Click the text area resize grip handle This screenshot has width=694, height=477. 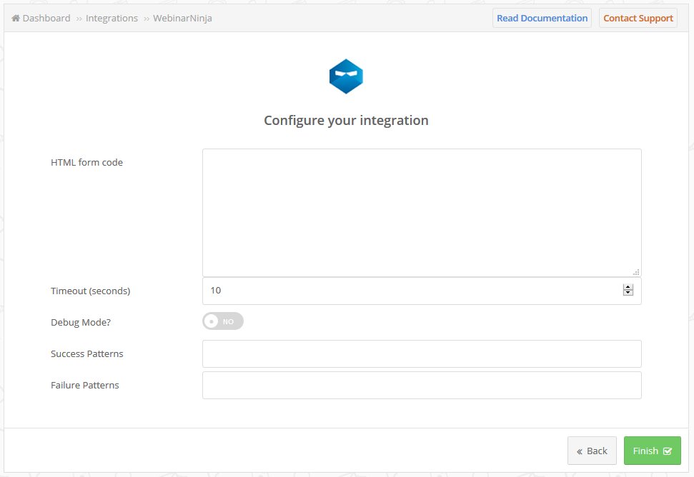click(x=636, y=272)
